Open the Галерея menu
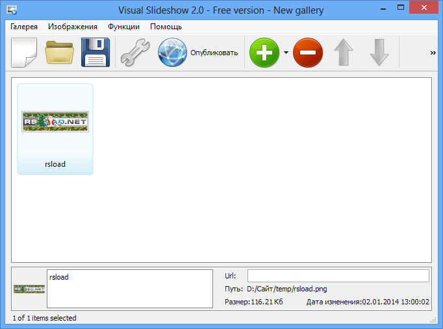The height and width of the screenshot is (329, 443). tap(24, 27)
